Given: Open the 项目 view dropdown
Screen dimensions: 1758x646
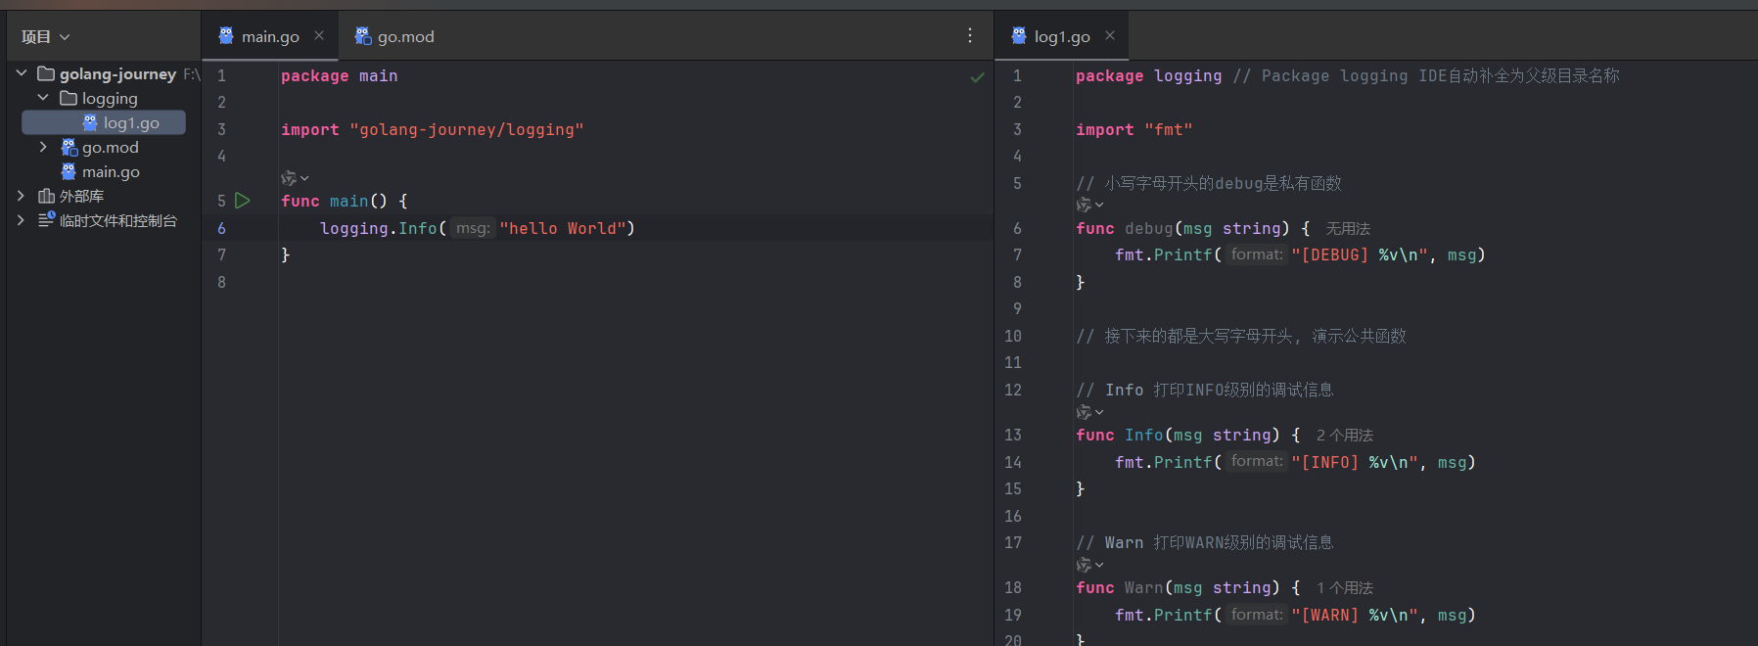Looking at the screenshot, I should (46, 37).
